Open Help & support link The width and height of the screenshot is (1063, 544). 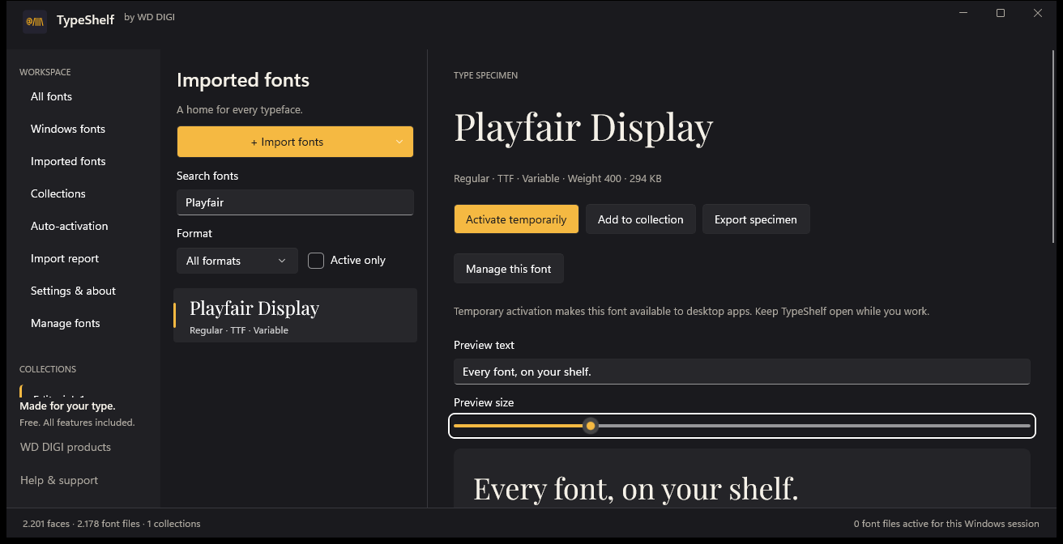[59, 480]
